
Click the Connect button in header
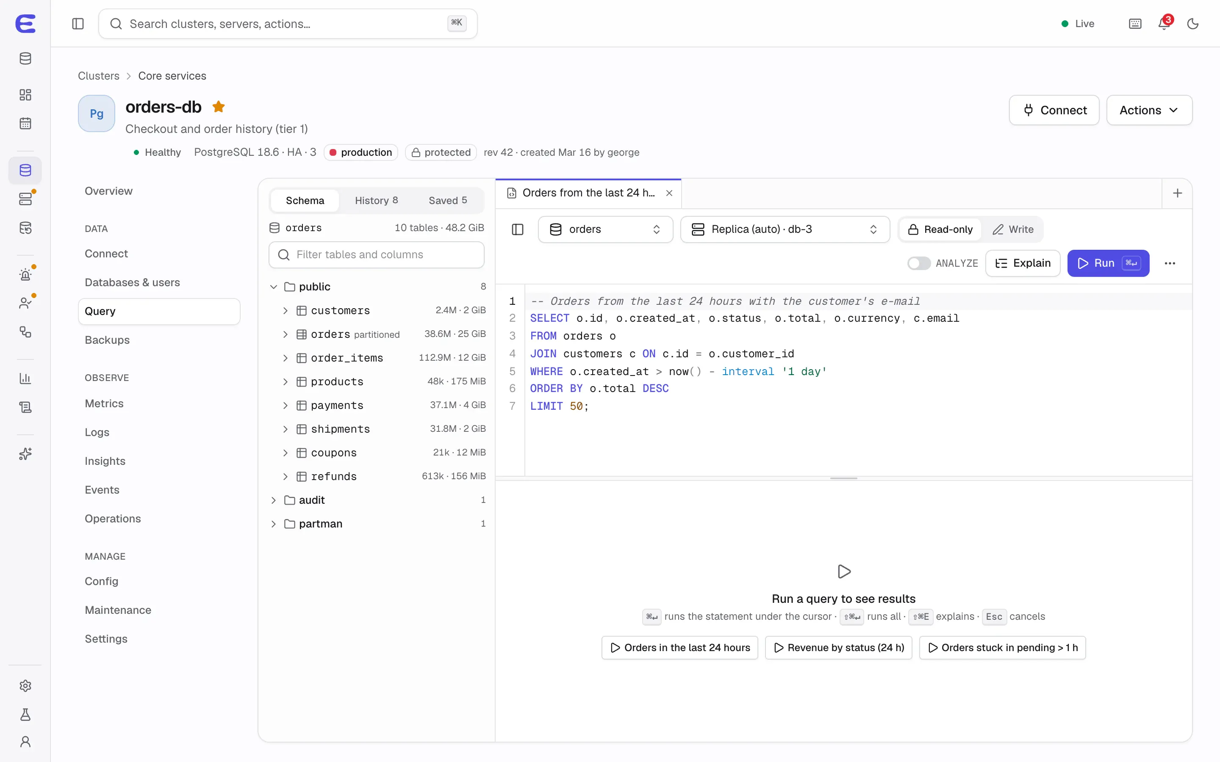[x=1054, y=110]
